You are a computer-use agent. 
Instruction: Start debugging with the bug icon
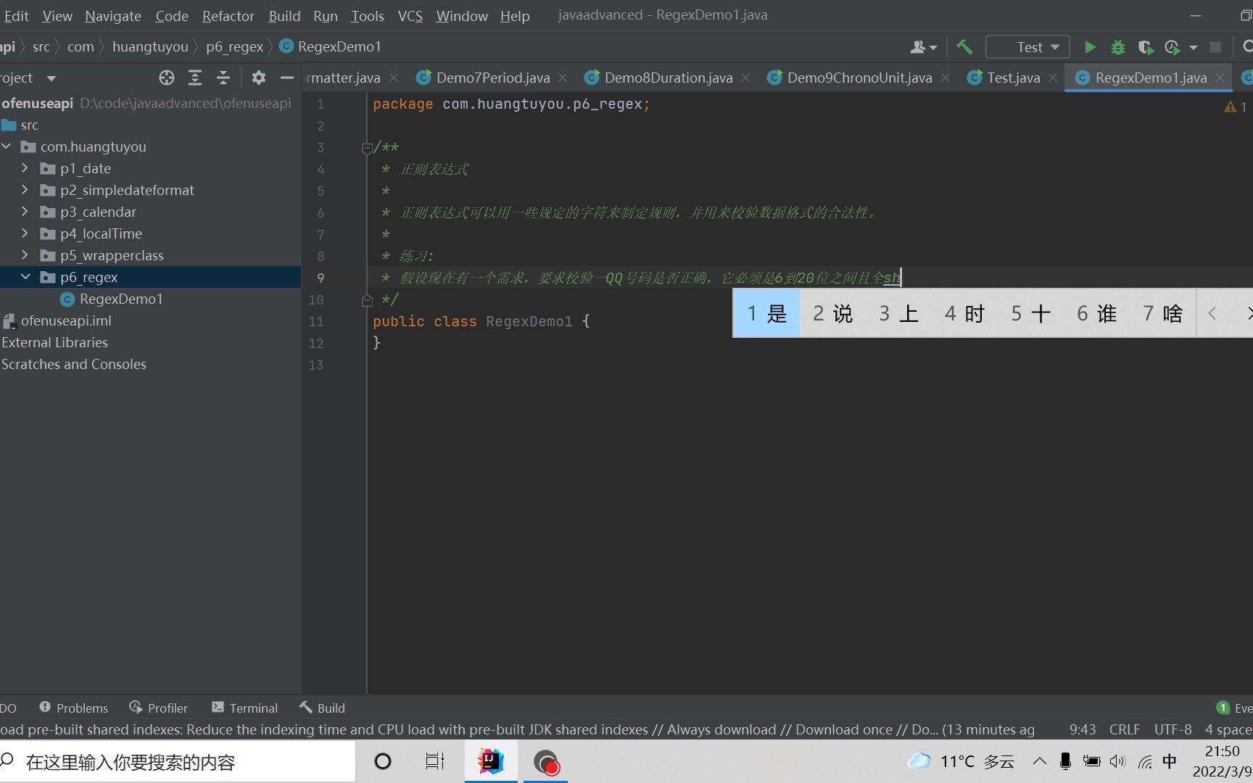tap(1117, 47)
